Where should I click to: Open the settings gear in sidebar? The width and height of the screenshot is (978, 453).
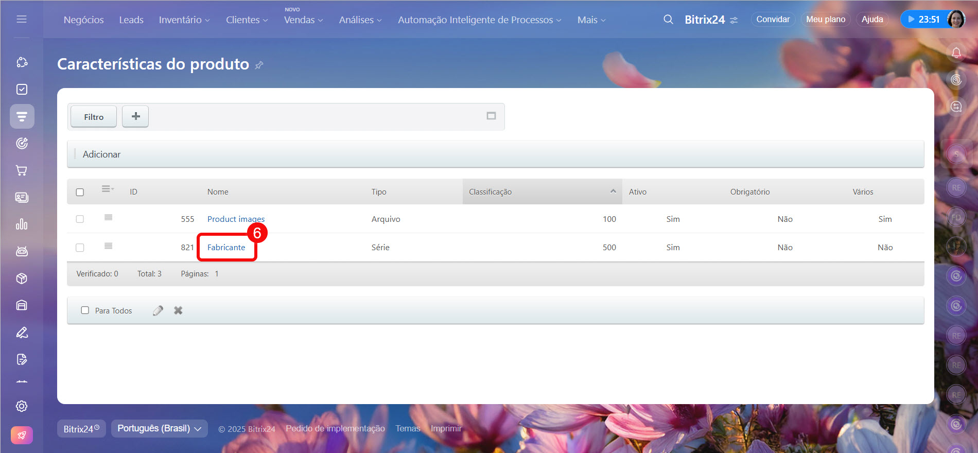pyautogui.click(x=22, y=406)
